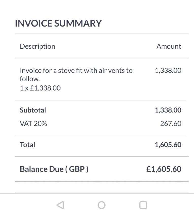Tap the Total amount 1,605.60
194x217 pixels.
point(168,145)
